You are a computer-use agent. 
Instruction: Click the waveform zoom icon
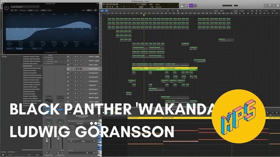[x=252, y=11]
